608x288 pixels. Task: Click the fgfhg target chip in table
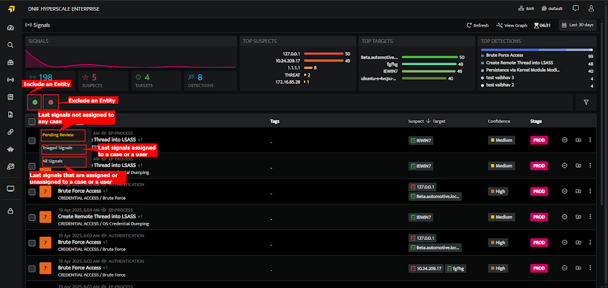[x=456, y=268]
